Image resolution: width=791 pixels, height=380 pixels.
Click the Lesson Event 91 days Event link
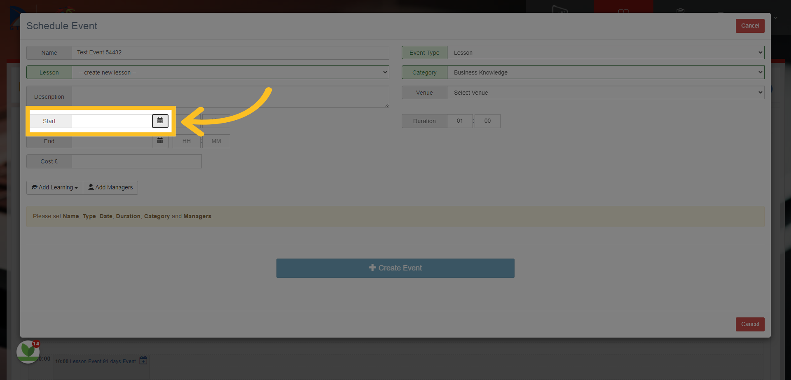tap(103, 361)
